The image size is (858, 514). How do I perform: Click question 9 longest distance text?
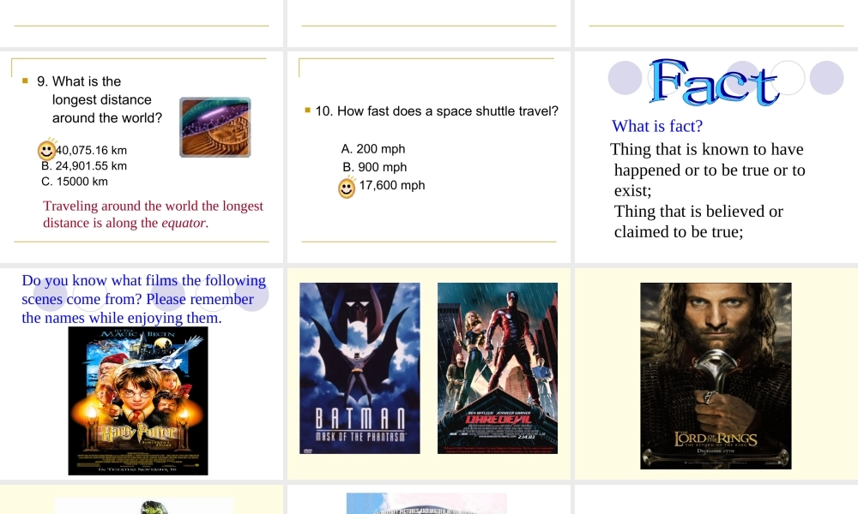tap(100, 99)
